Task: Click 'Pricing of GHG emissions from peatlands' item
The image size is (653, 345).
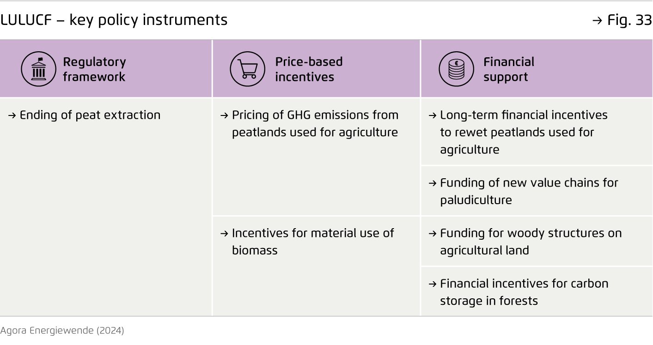Action: [314, 124]
